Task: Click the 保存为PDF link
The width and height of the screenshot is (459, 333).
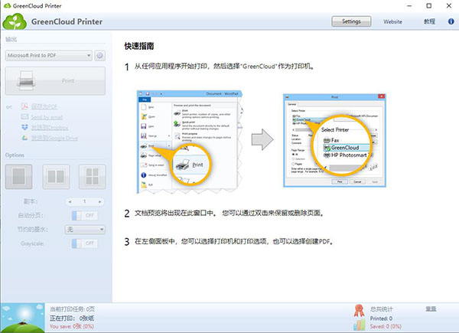Action: click(x=44, y=106)
